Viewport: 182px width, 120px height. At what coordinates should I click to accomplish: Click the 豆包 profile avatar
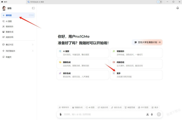(x=4, y=8)
